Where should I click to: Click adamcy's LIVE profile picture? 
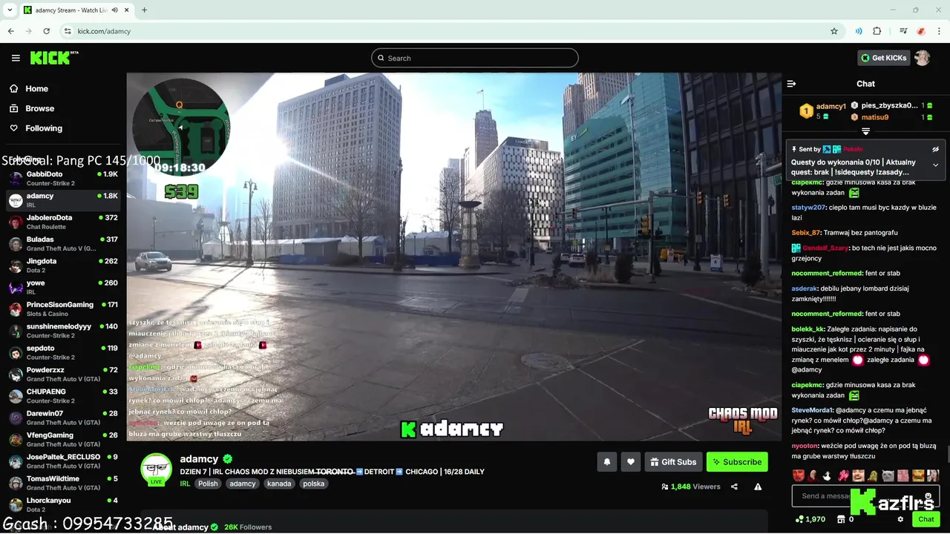[157, 469]
